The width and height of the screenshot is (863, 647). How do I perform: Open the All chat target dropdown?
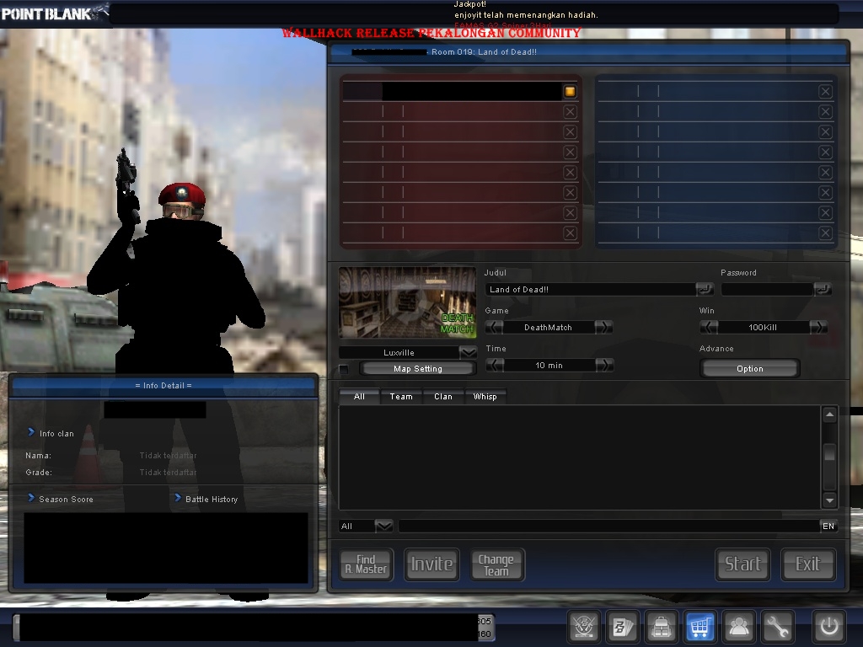(383, 526)
